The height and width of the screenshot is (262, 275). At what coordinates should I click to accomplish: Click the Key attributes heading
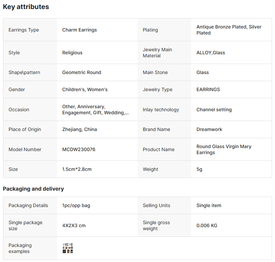(x=26, y=7)
